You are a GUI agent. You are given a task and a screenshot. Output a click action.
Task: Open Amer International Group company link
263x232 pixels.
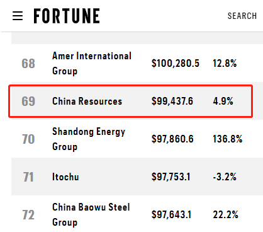(92, 63)
